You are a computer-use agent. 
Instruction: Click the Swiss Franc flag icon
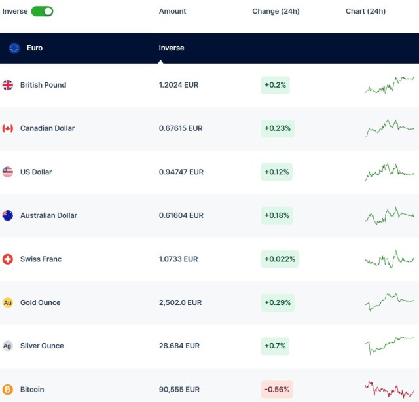(8, 259)
